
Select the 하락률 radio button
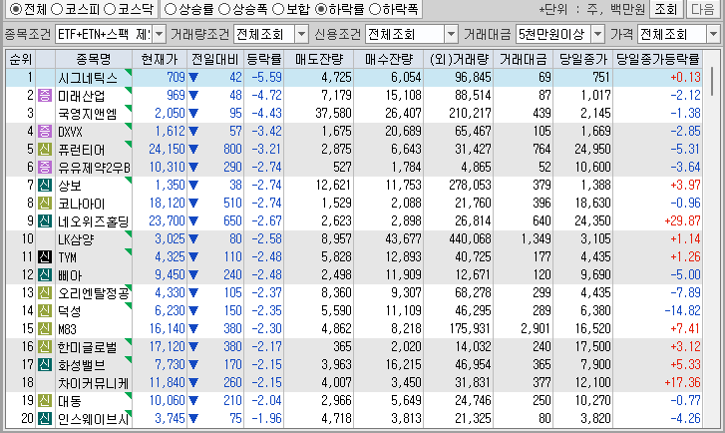click(x=320, y=9)
